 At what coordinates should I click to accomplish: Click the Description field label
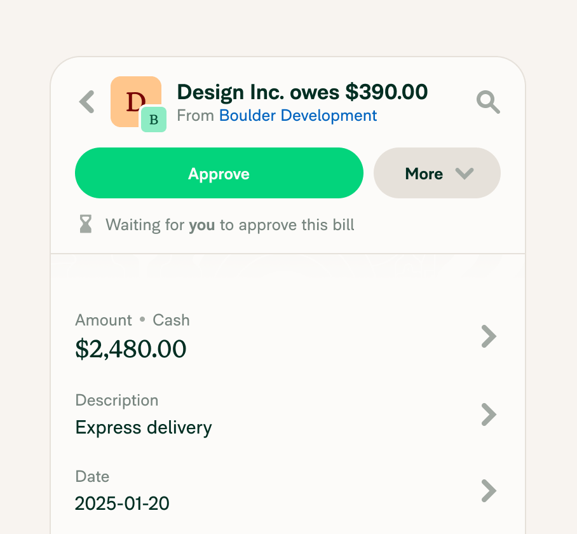[x=117, y=400]
